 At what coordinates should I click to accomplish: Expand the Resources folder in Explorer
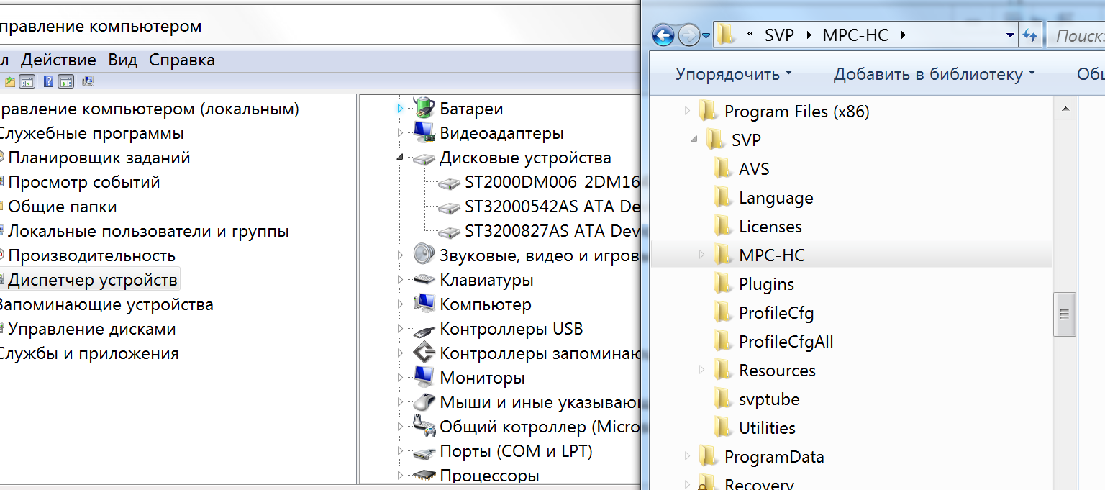(701, 370)
